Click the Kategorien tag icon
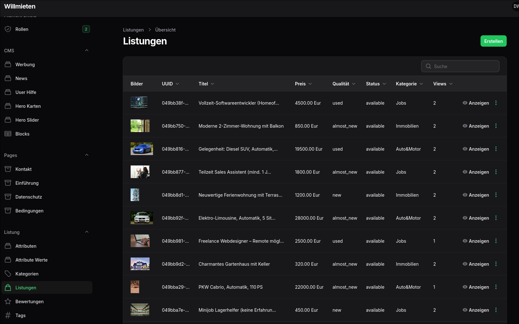Screen dimensions: 519x324 point(8,274)
